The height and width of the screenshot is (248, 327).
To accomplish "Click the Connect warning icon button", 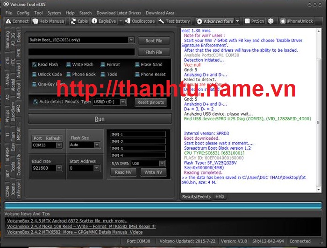I will 17,21.
